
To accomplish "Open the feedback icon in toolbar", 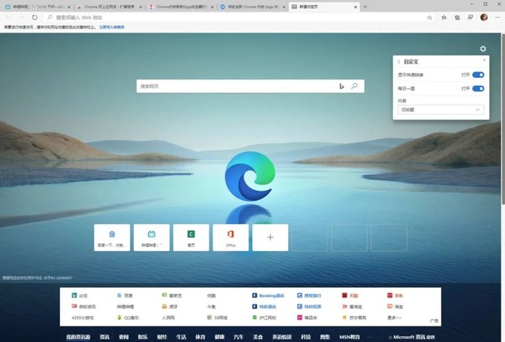I will [x=470, y=17].
